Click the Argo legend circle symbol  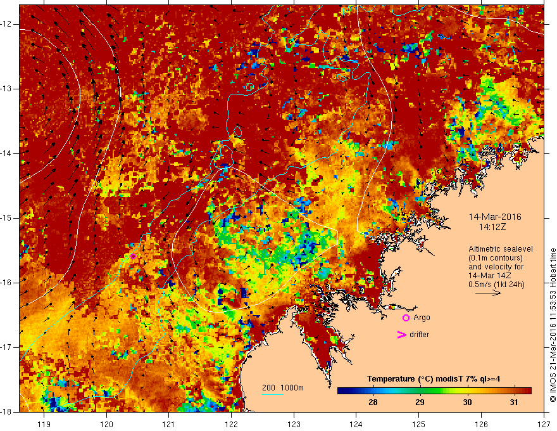click(406, 318)
